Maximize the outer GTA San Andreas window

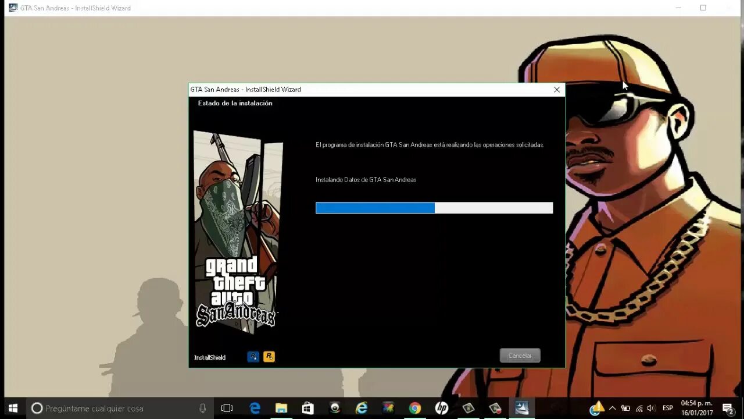coord(703,8)
